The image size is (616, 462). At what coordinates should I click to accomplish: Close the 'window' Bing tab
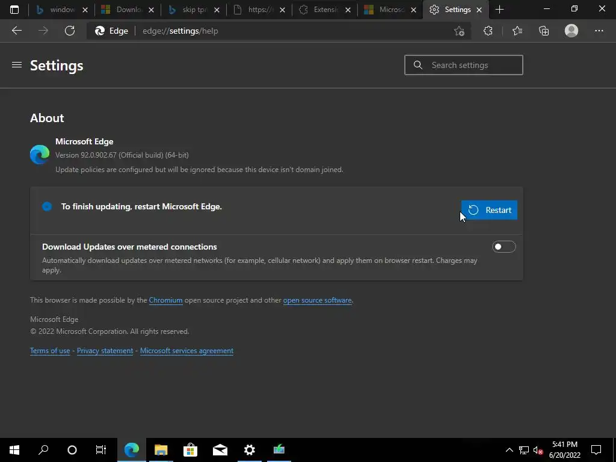click(85, 10)
